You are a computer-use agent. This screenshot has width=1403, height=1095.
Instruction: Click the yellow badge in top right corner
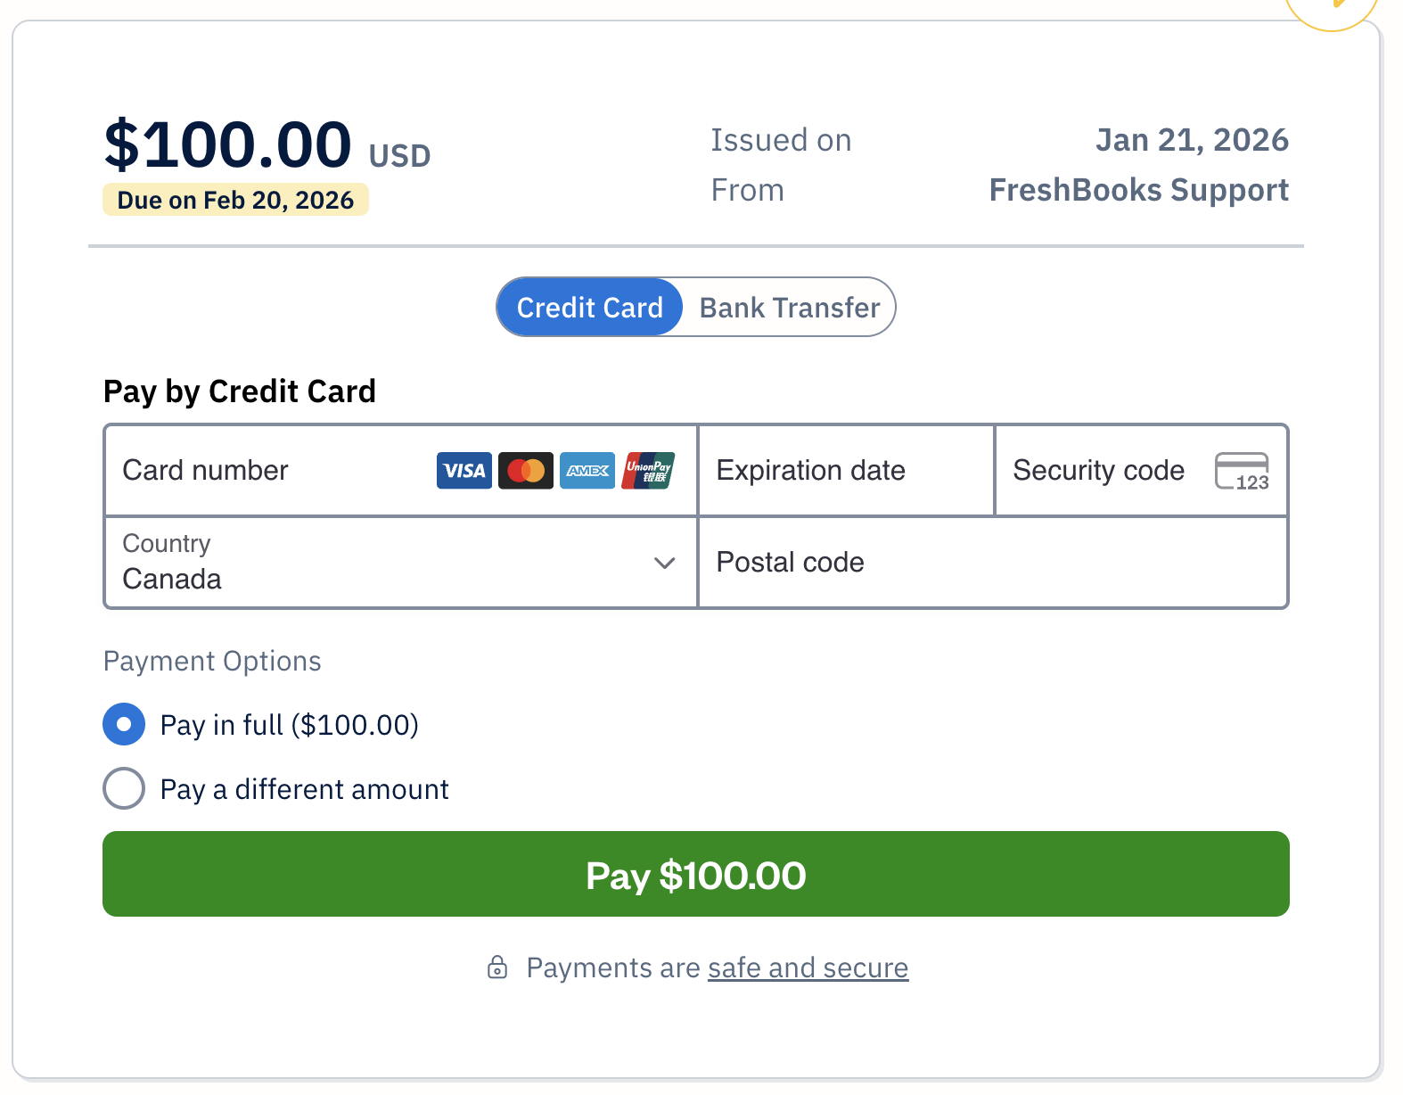(1330, 7)
